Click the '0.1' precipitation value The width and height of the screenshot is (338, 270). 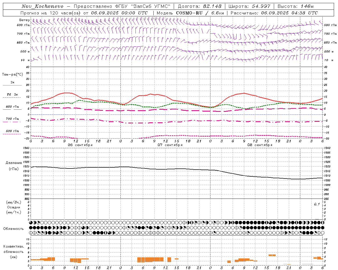[317, 204]
